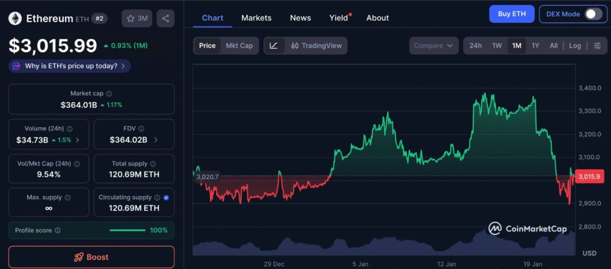Add Ethereum to watchlist via star button
This screenshot has height=269, width=611.
click(137, 18)
